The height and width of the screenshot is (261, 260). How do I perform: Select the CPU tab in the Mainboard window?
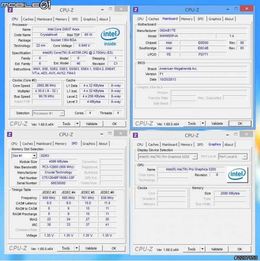tap(140, 19)
